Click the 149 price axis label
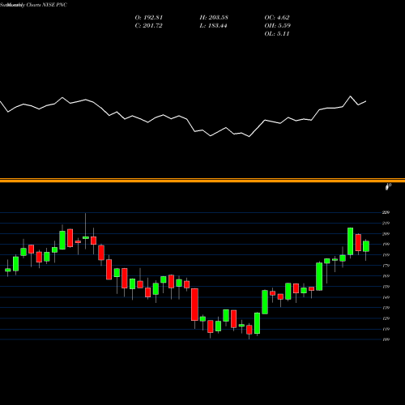 point(386,297)
